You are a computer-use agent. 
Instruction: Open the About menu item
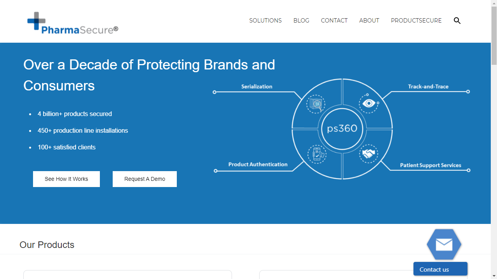pos(369,21)
